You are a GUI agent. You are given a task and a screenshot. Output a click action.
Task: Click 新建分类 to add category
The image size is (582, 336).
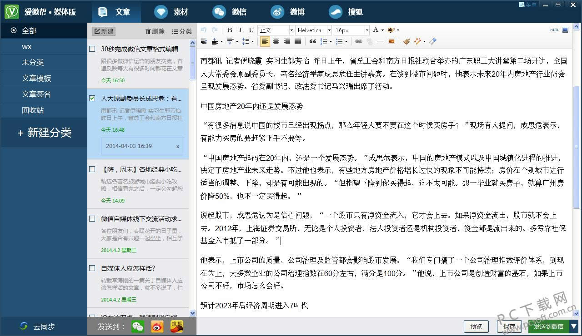tap(44, 133)
